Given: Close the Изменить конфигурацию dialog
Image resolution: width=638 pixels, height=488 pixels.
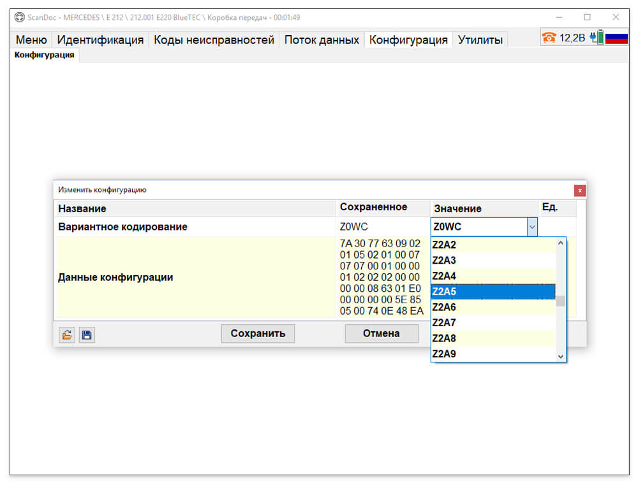Looking at the screenshot, I should coord(580,190).
